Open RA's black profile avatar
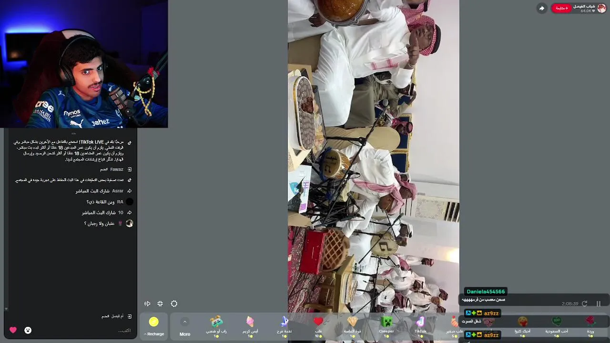This screenshot has width=610, height=343. [129, 202]
